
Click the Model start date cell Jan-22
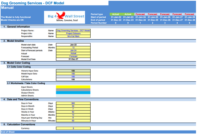tap(73, 45)
